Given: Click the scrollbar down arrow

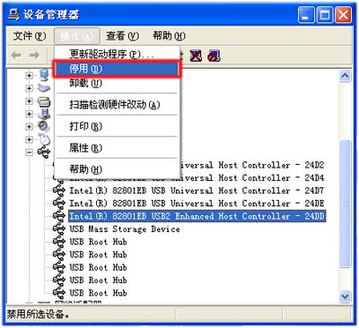Looking at the screenshot, I should click(x=345, y=296).
